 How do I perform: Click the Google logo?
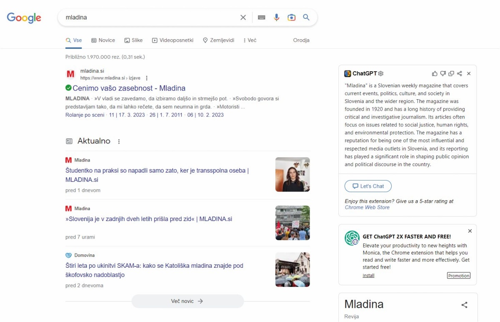tap(24, 18)
